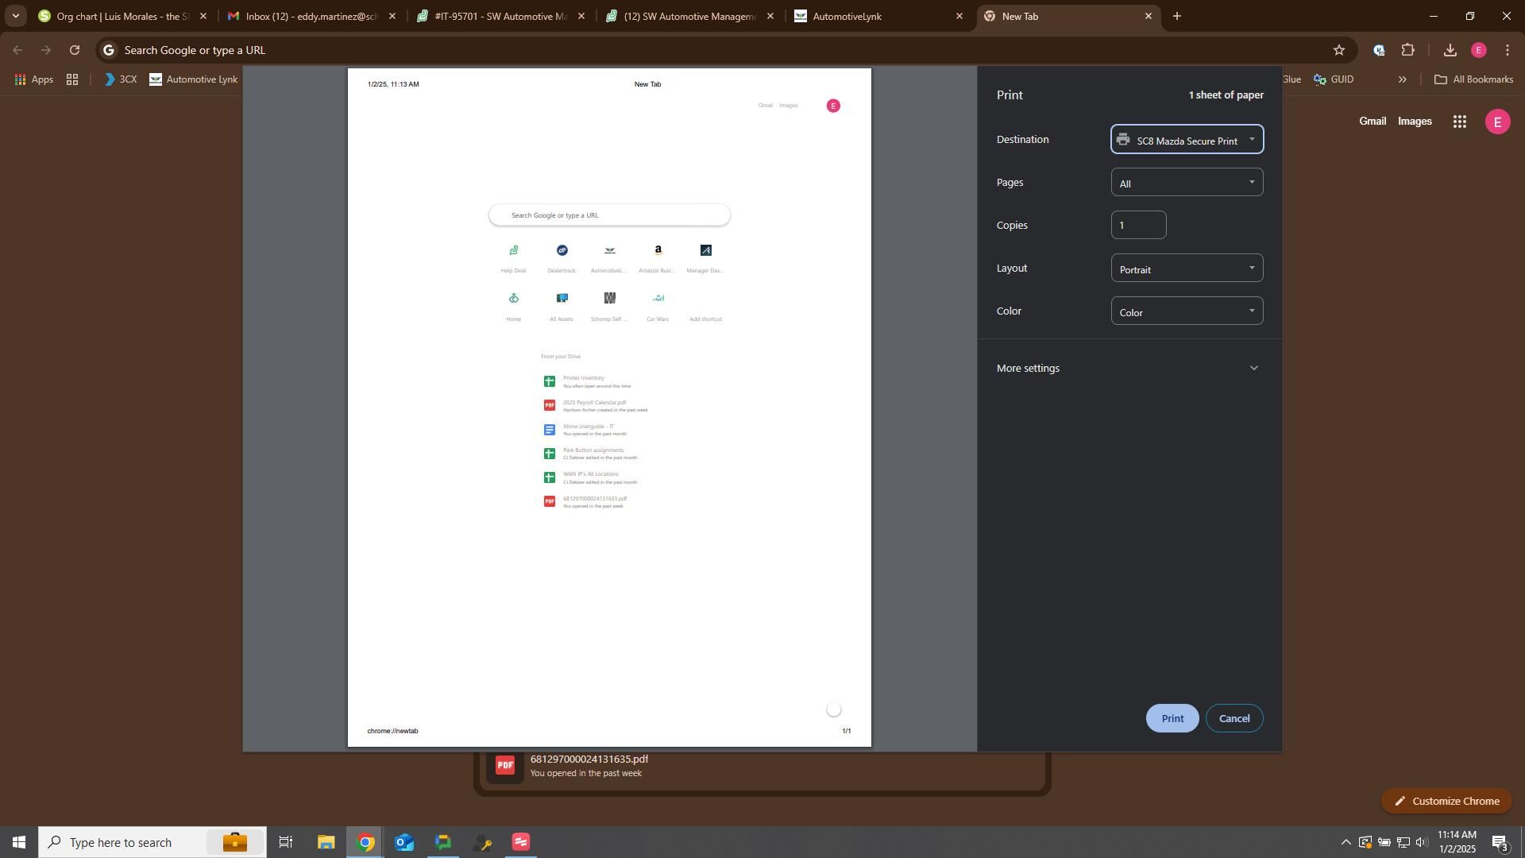Click the Copies number field
This screenshot has width=1525, height=858.
[x=1137, y=226]
